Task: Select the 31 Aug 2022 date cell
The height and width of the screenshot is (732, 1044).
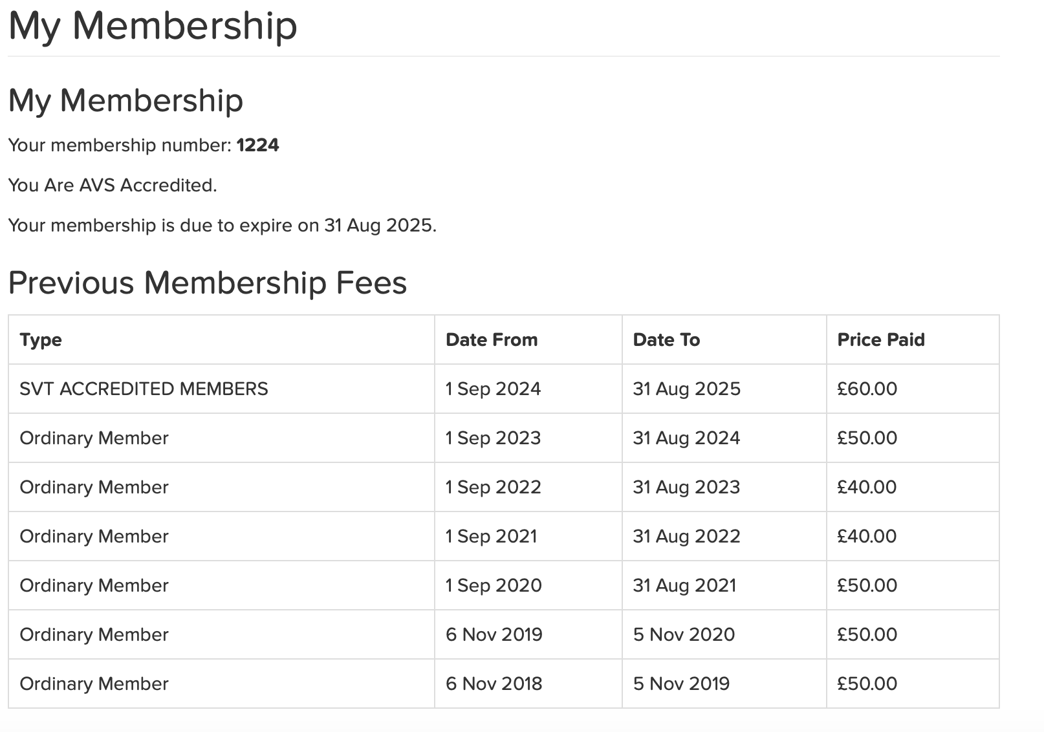Action: tap(686, 537)
